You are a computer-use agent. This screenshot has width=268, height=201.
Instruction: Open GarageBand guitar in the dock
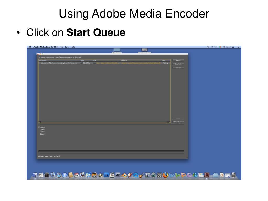click(142, 175)
